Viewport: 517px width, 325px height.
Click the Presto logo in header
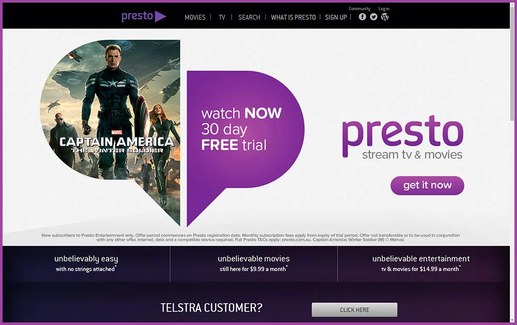144,16
